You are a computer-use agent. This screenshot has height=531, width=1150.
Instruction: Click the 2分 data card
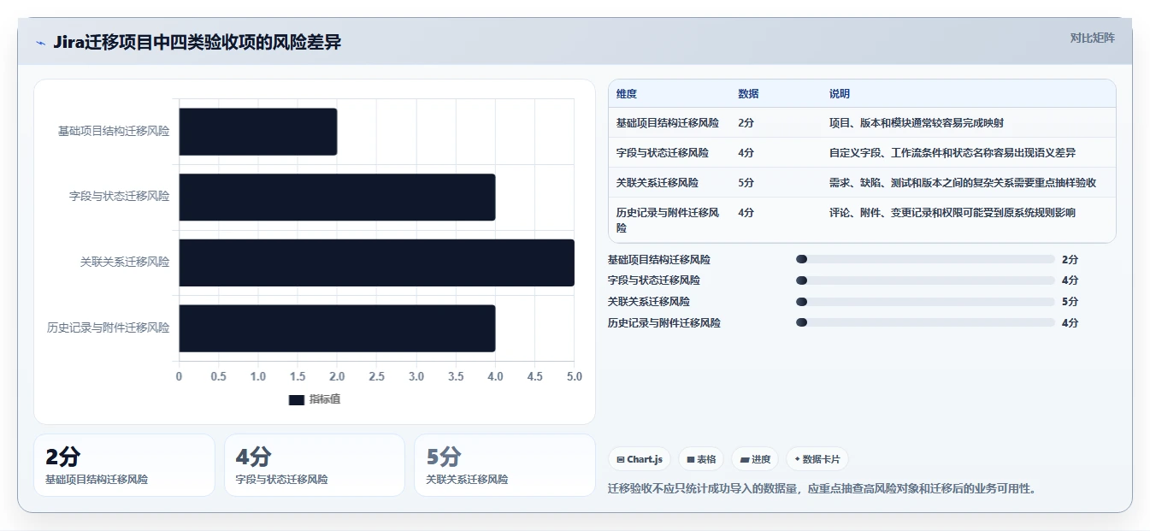click(x=124, y=465)
